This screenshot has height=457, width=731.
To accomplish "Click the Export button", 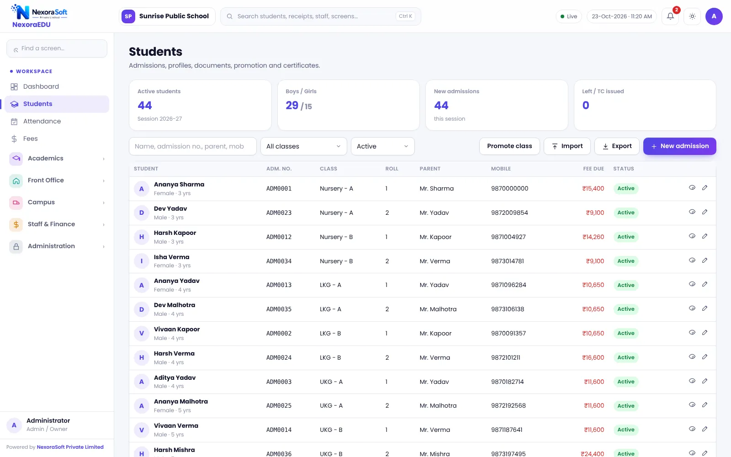I will coord(617,146).
